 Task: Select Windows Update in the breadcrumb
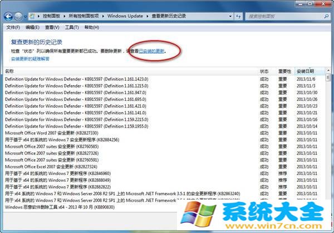[x=125, y=16]
